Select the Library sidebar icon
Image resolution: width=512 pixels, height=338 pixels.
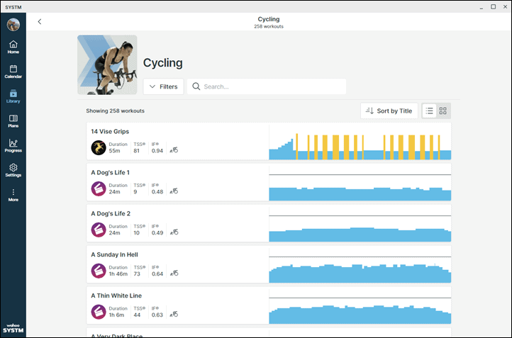tap(13, 96)
